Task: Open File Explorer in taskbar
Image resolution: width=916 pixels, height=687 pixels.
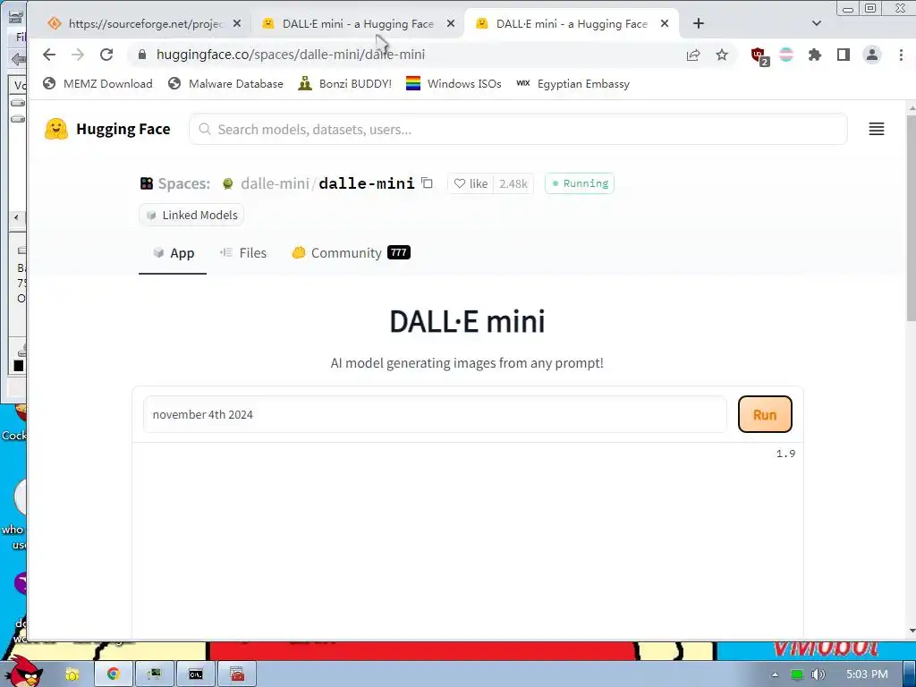Action: pyautogui.click(x=72, y=674)
